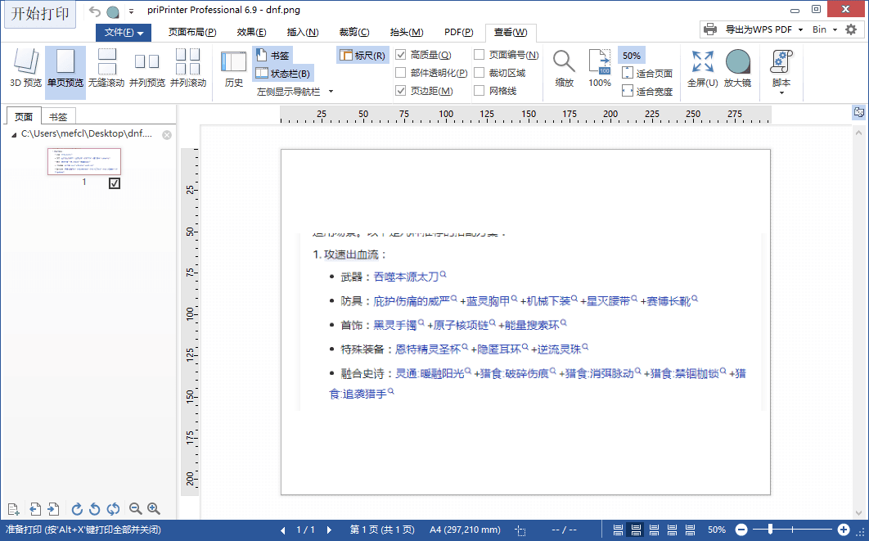Expand the 左侧显示导航栏 dropdown

(x=331, y=89)
